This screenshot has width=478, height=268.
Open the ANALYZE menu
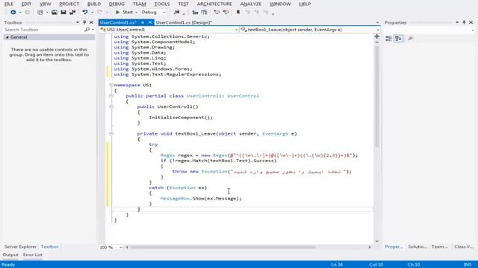coord(251,4)
